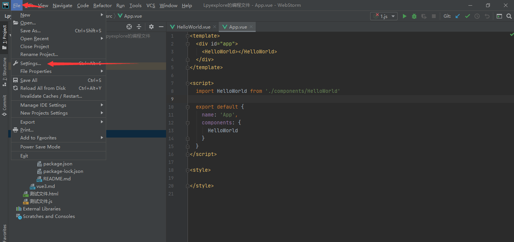The width and height of the screenshot is (514, 242).
Task: Open the View menu
Action: [43, 5]
